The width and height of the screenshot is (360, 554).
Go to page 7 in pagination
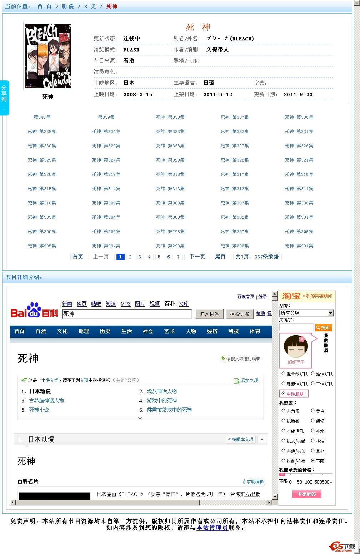point(178,257)
